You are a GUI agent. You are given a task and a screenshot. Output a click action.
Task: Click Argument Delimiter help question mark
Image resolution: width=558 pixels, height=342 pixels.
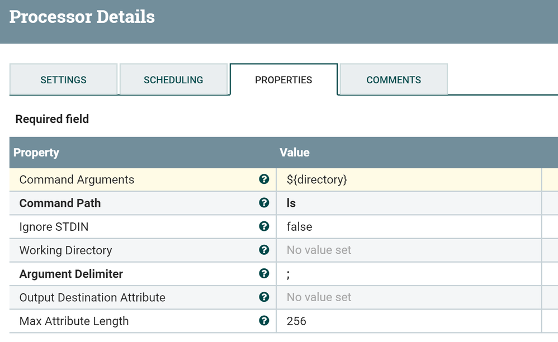click(x=264, y=273)
